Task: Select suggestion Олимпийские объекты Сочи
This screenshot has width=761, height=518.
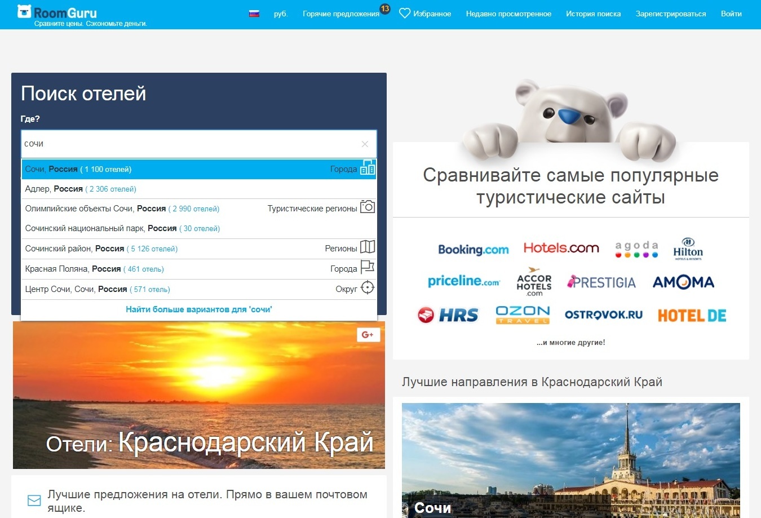Action: [x=199, y=209]
